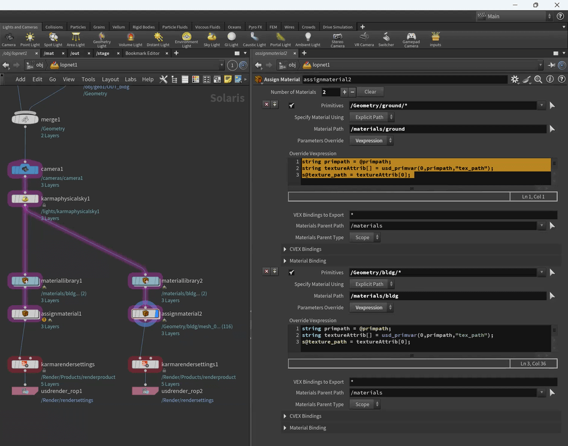Select the Distant Light shelf icon
This screenshot has width=568, height=446.
click(158, 39)
